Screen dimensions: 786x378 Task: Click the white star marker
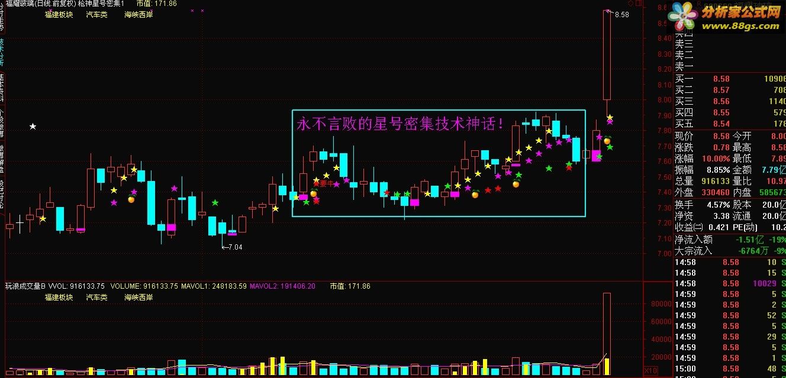[x=33, y=126]
